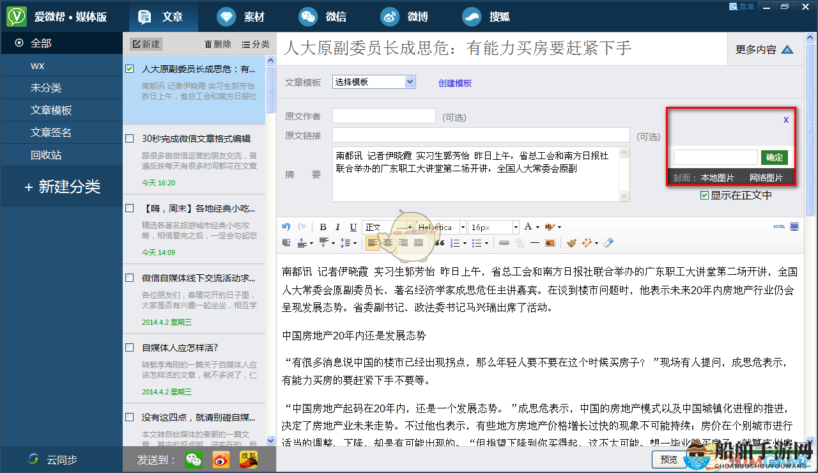818x473 pixels.
Task: Insert a horizontal line
Action: pos(535,243)
